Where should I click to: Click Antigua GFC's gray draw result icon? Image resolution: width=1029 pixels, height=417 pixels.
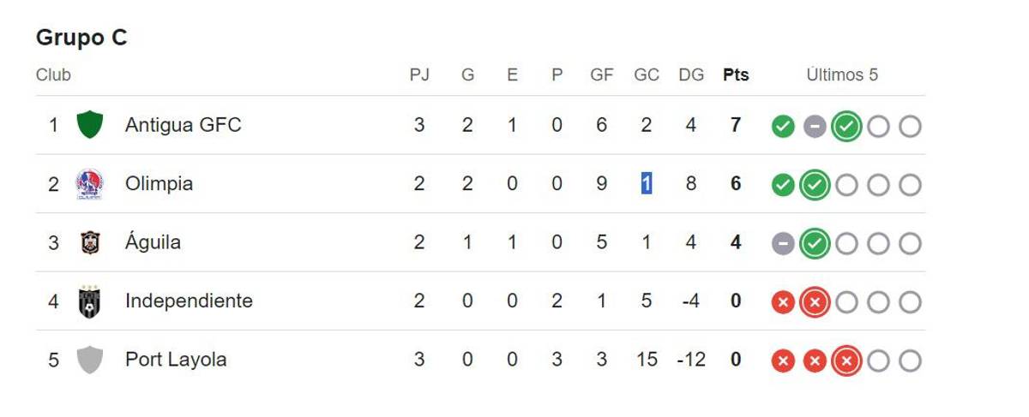815,127
